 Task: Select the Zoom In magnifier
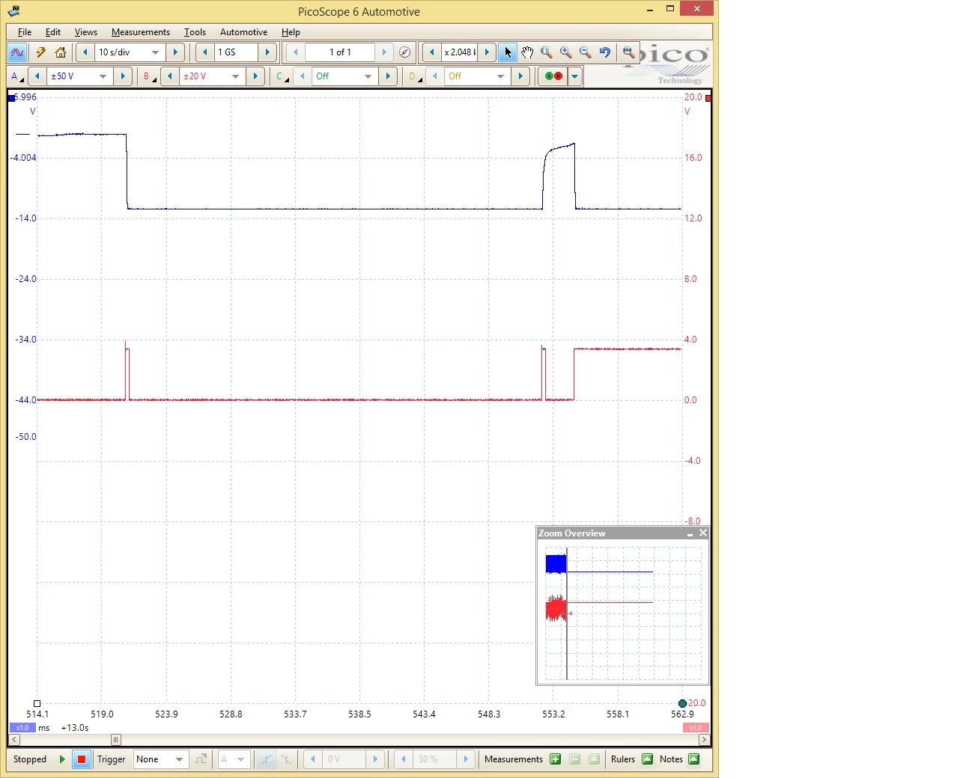point(566,52)
